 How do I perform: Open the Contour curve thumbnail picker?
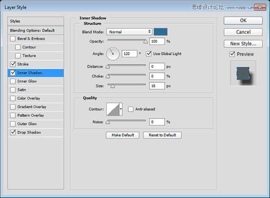112,109
